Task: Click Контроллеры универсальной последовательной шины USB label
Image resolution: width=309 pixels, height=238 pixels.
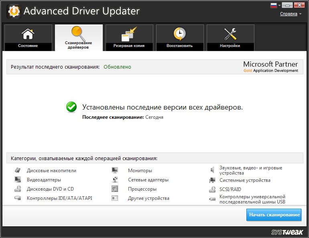Action: 252,199
